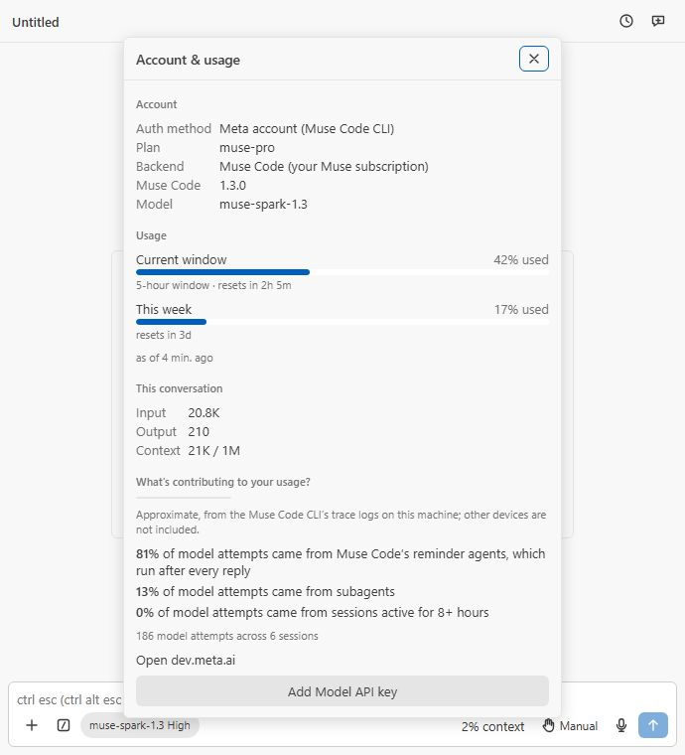Toggle the Manual permission mode
This screenshot has height=755, width=685.
[x=570, y=725]
